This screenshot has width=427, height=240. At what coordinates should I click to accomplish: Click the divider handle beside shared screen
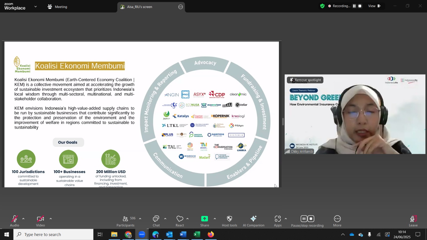[283, 122]
